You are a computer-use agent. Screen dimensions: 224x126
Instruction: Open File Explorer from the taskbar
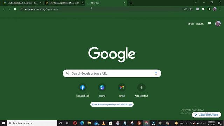pos(89,123)
